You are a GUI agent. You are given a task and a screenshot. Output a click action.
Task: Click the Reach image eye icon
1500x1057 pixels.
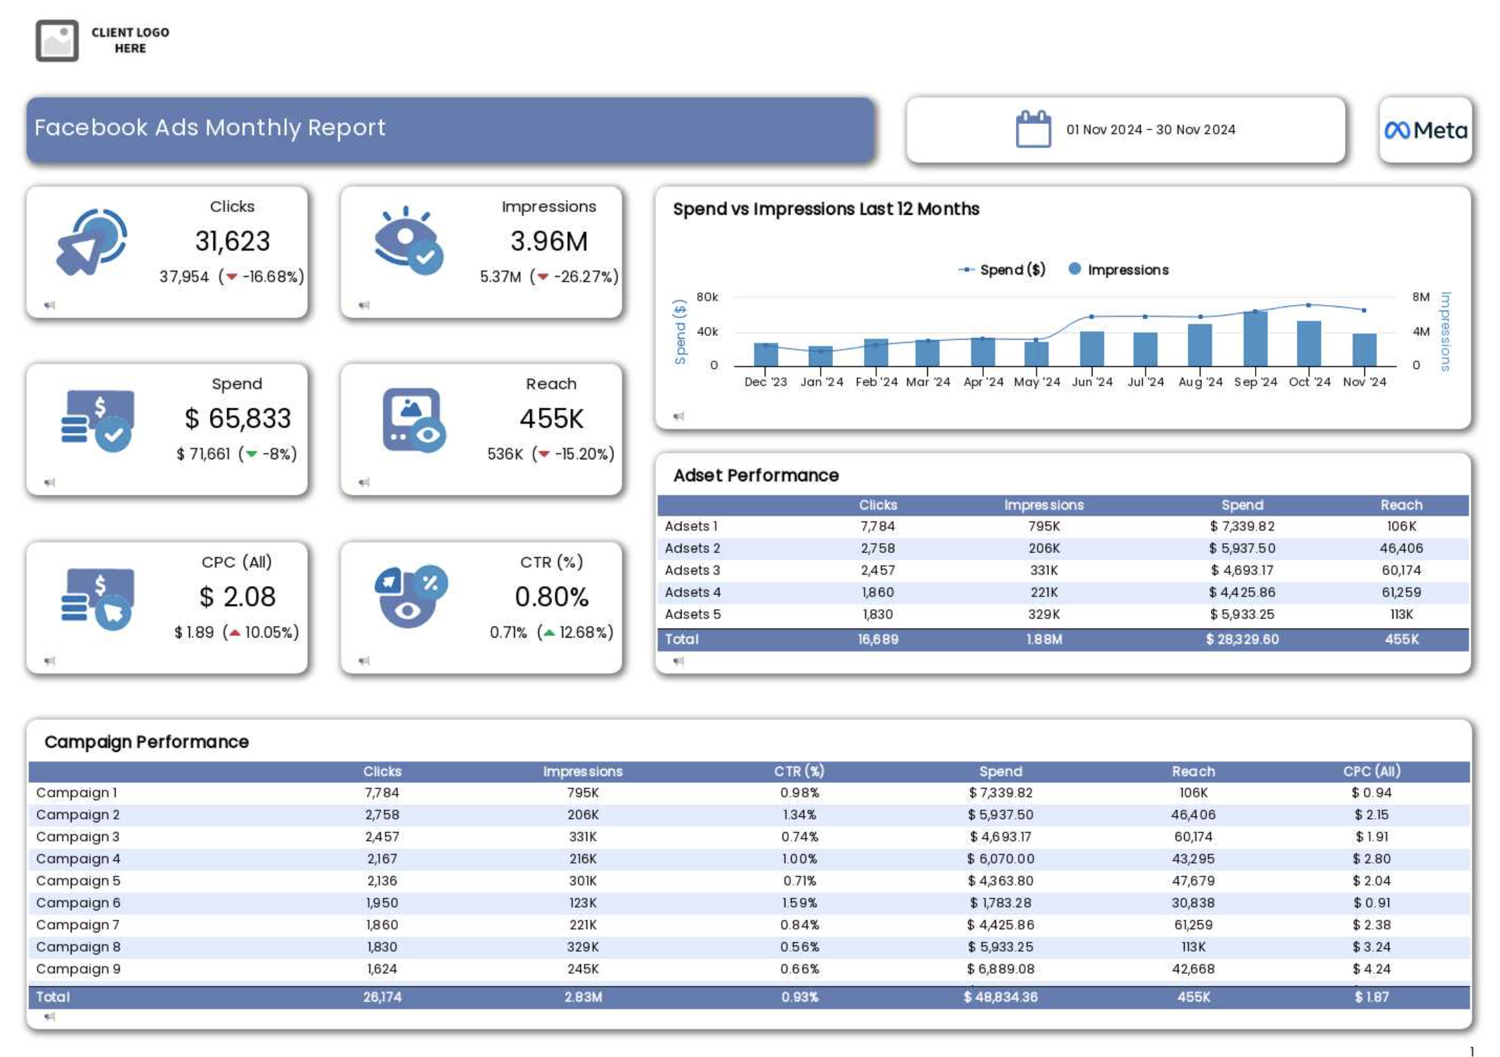coord(414,420)
